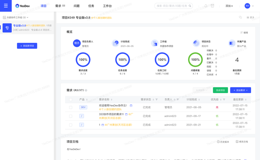Click the 历史版本 clock icon
Viewport: 260px width, 160px height.
pyautogui.click(x=218, y=142)
